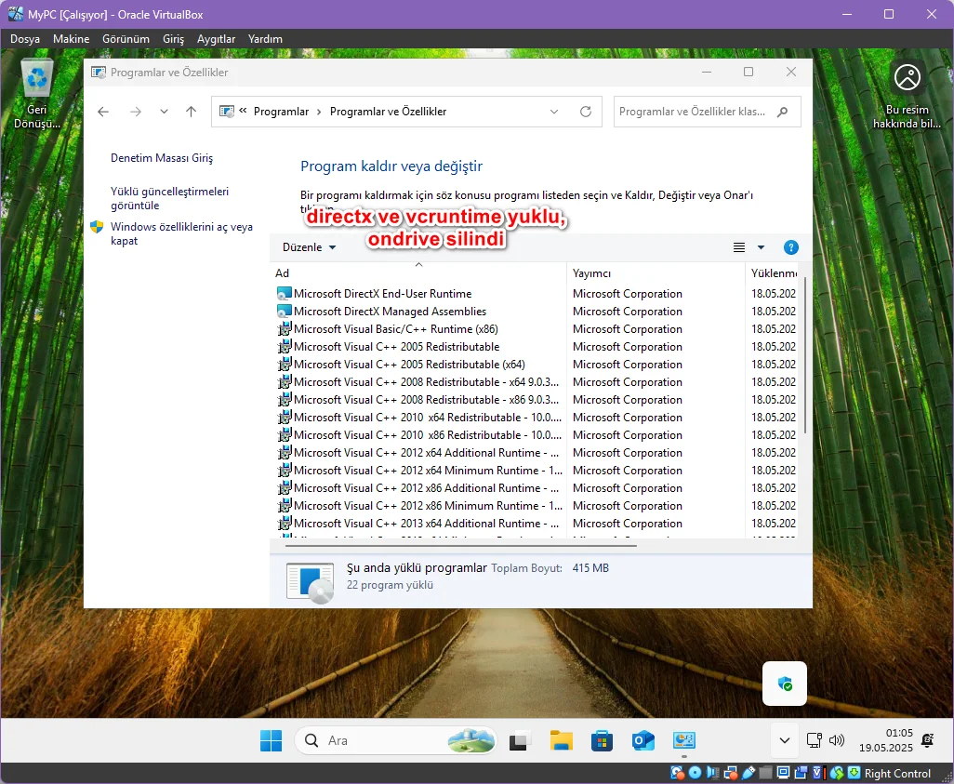Screen dimensions: 954x784
Task: Click the shared folders icon in VirtualBox status bar
Action: 765,773
